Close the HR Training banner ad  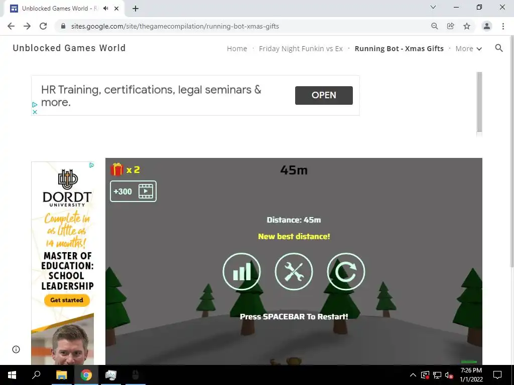click(x=35, y=112)
